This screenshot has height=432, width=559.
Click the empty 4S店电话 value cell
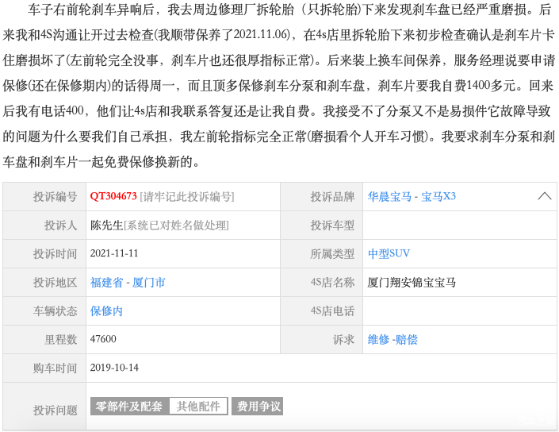pos(458,310)
